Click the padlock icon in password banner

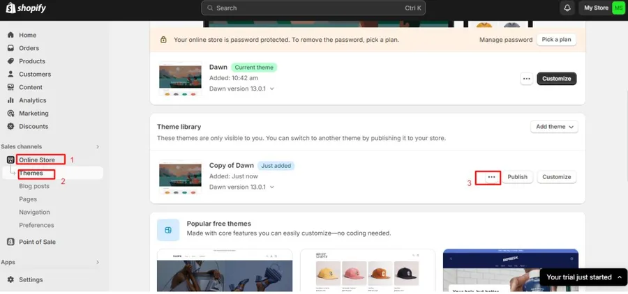coord(163,40)
